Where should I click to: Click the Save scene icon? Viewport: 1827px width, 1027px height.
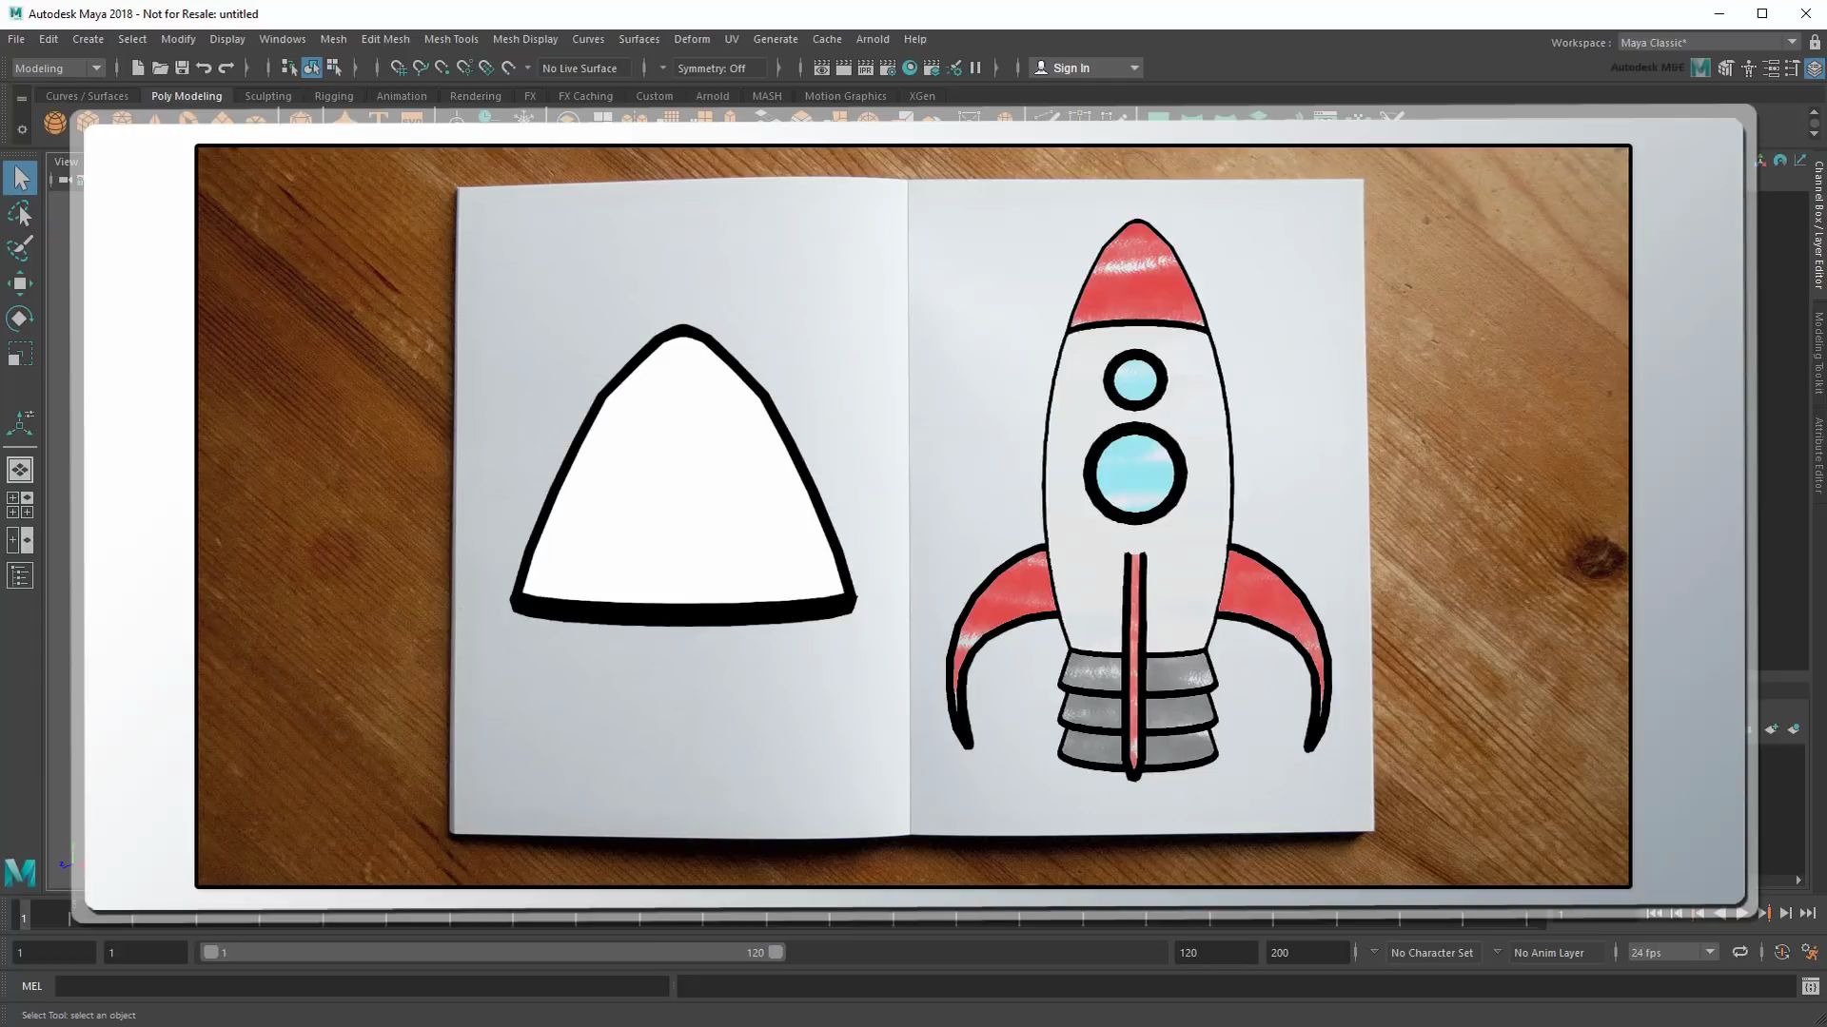[182, 68]
